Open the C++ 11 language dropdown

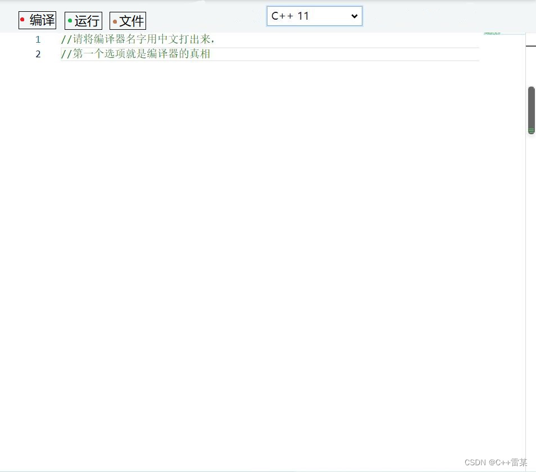click(315, 16)
